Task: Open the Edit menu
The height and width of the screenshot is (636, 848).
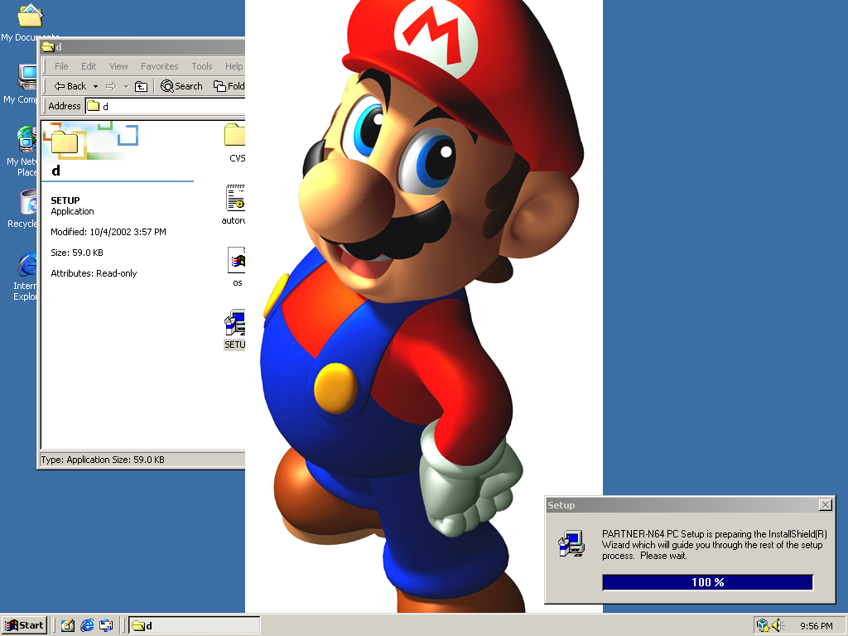Action: click(x=89, y=66)
